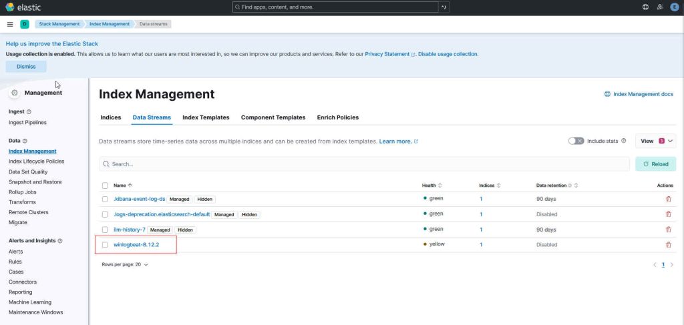Open Index Management docs link

pos(639,94)
